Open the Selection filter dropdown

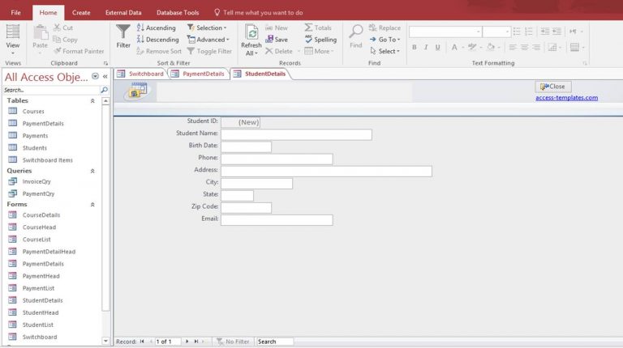207,28
